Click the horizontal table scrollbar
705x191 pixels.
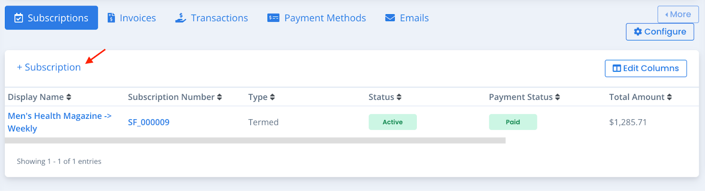click(x=255, y=140)
